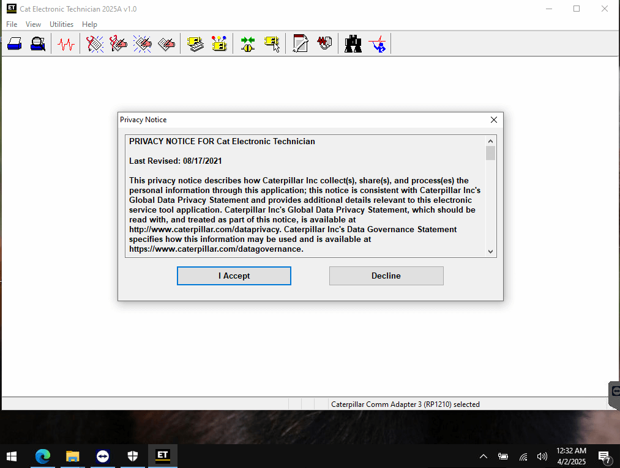The height and width of the screenshot is (468, 620).
Task: Click the green arrows Connect icon
Action: coord(247,44)
